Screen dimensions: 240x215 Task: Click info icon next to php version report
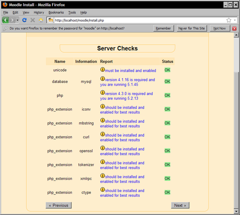pyautogui.click(x=102, y=92)
